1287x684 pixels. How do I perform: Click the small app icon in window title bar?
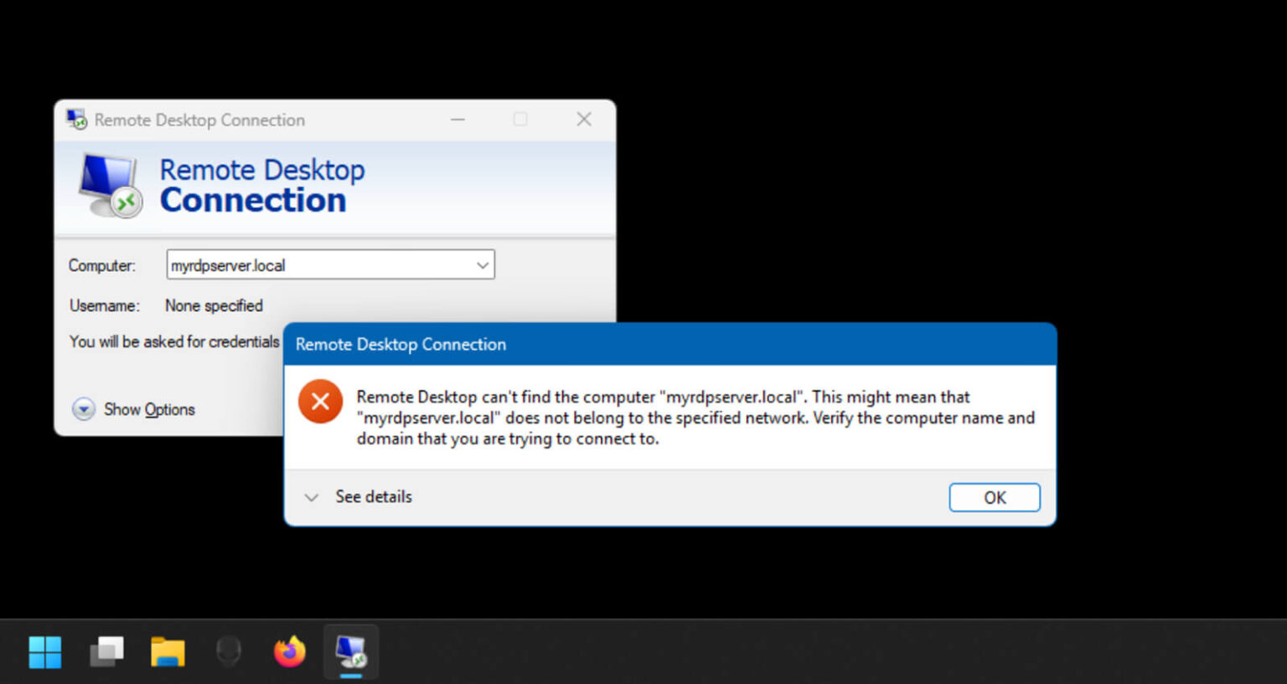(77, 120)
